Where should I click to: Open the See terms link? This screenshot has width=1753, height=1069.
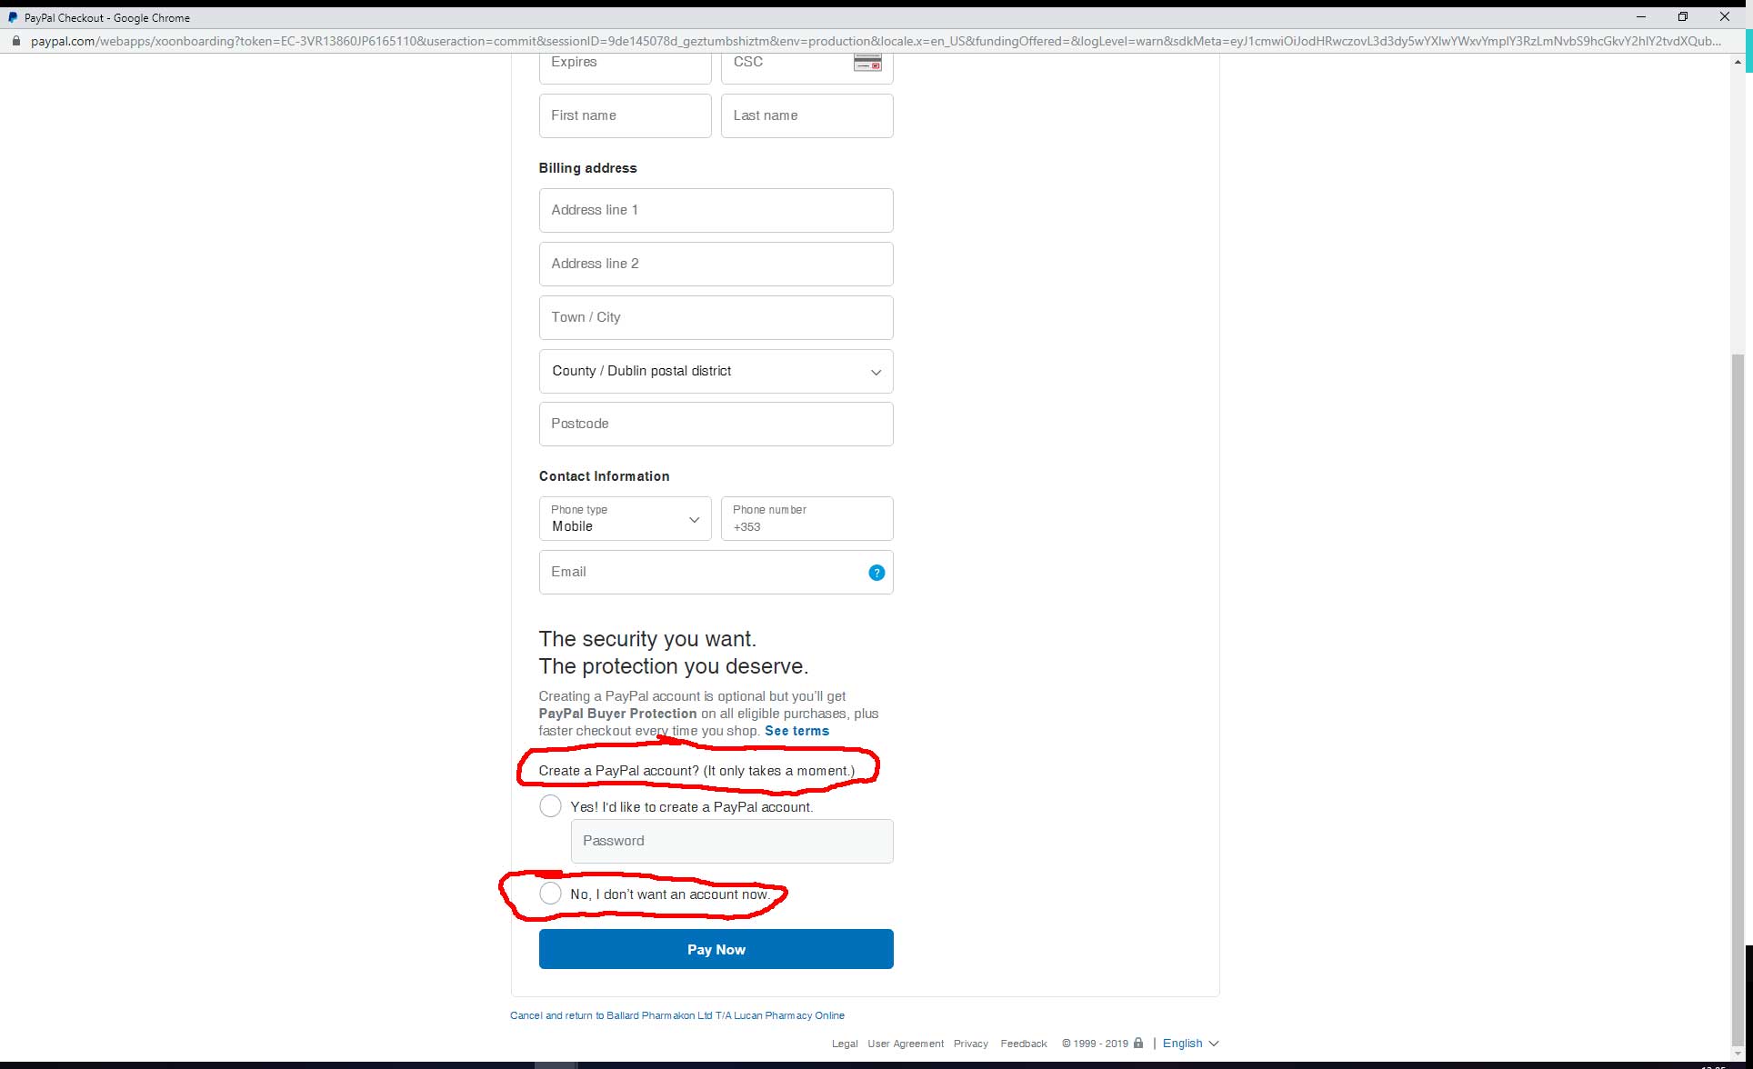point(796,731)
